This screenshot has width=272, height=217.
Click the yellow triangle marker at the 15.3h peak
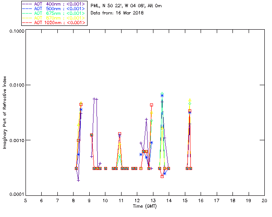coord(190,100)
